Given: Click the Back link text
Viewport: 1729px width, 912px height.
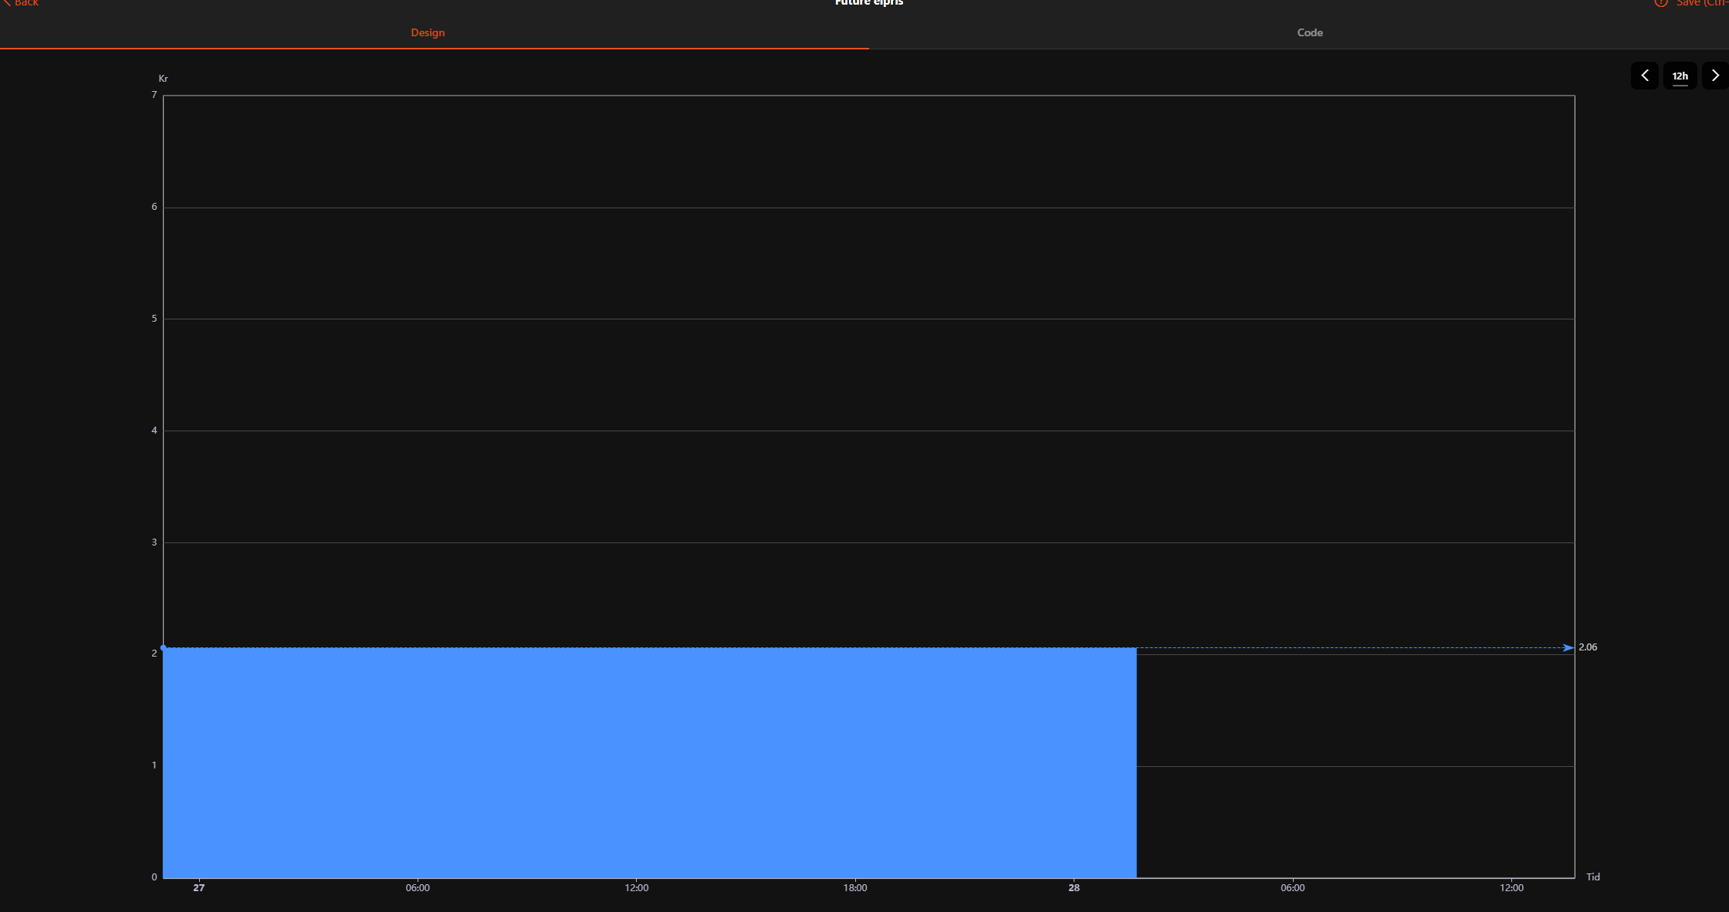Looking at the screenshot, I should [26, 3].
